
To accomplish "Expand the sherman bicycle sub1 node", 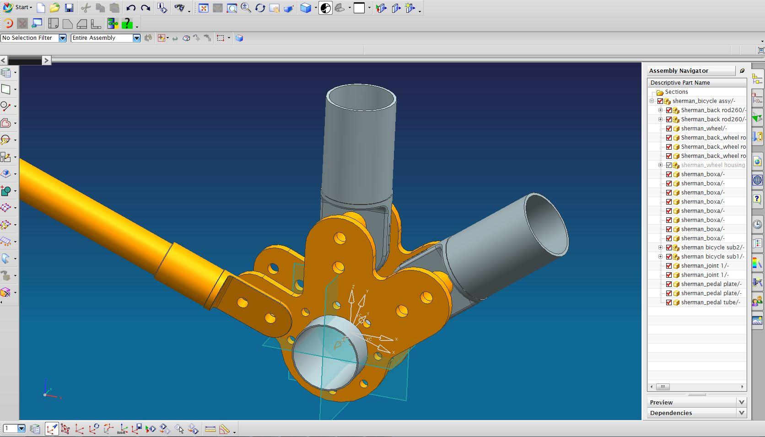I will (x=660, y=257).
